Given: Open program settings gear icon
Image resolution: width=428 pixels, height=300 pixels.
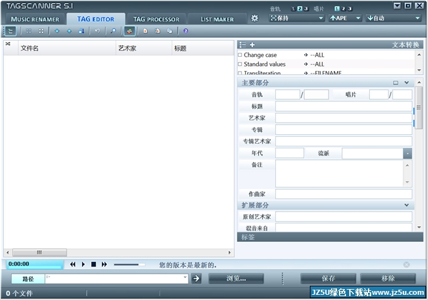Looking at the screenshot, I should pos(254,18).
